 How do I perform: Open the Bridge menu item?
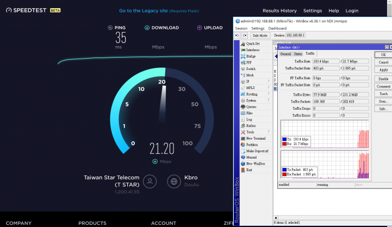(x=248, y=56)
